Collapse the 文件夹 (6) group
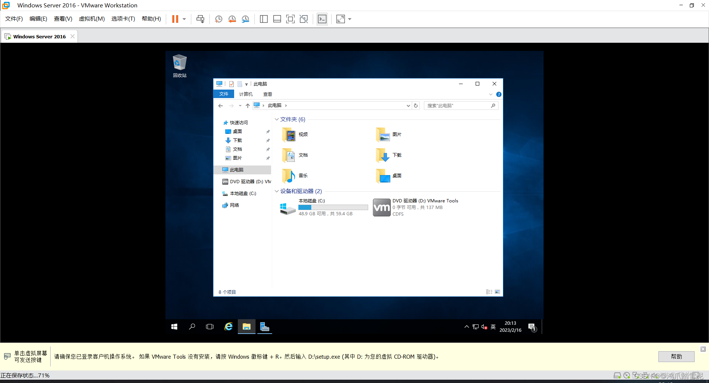Viewport: 709px width, 383px height. [277, 119]
